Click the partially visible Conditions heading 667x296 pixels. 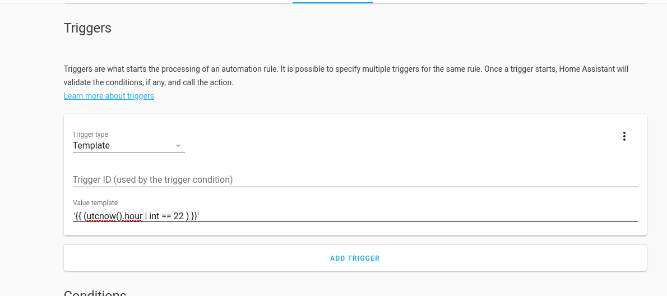pos(95,293)
